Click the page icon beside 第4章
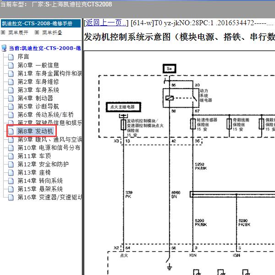 tap(11, 98)
